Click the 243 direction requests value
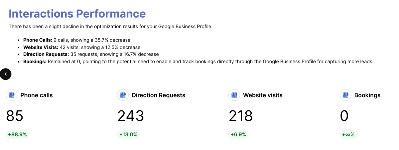This screenshot has width=399, height=150. pyautogui.click(x=131, y=116)
